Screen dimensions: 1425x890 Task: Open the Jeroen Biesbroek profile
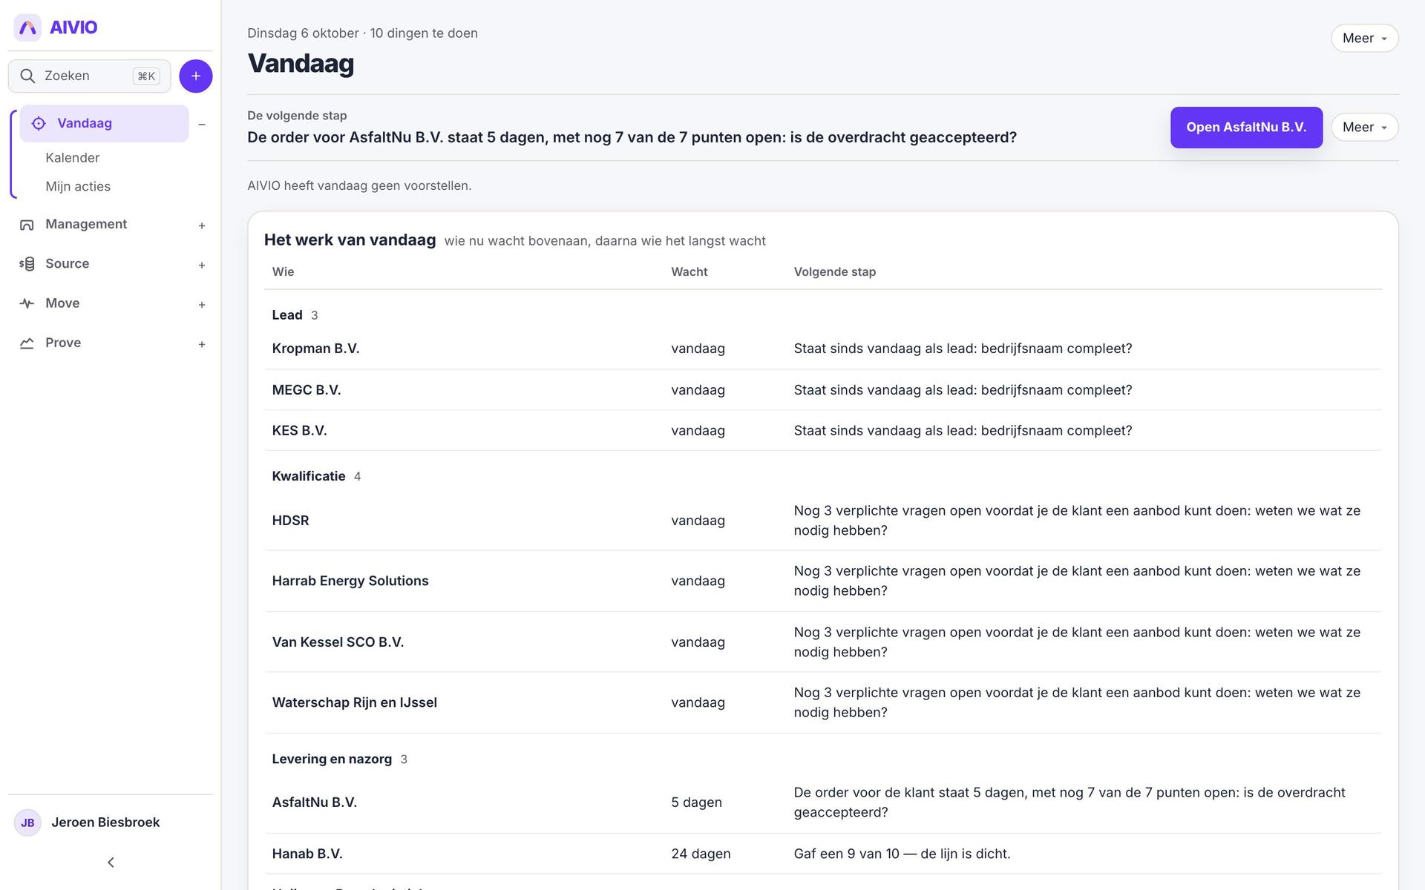point(105,823)
